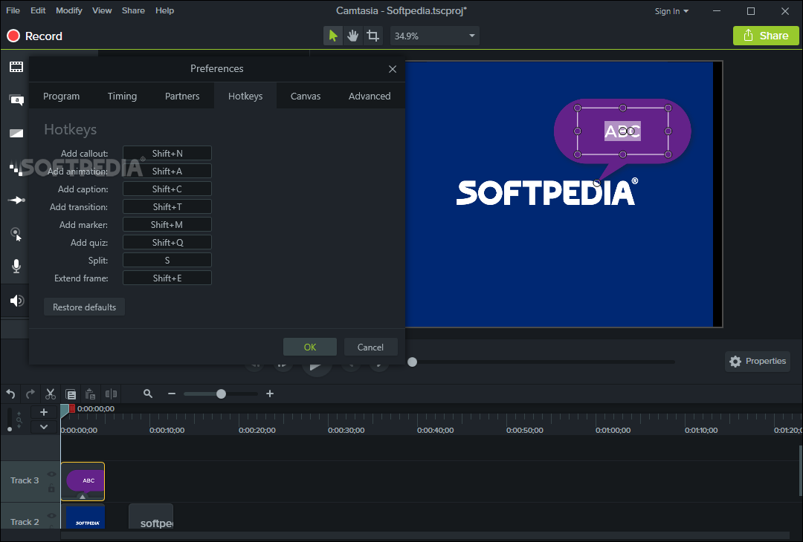Screen dimensions: 803x542
Task: Click the timeline magnifier zoom icon
Action: click(x=148, y=394)
